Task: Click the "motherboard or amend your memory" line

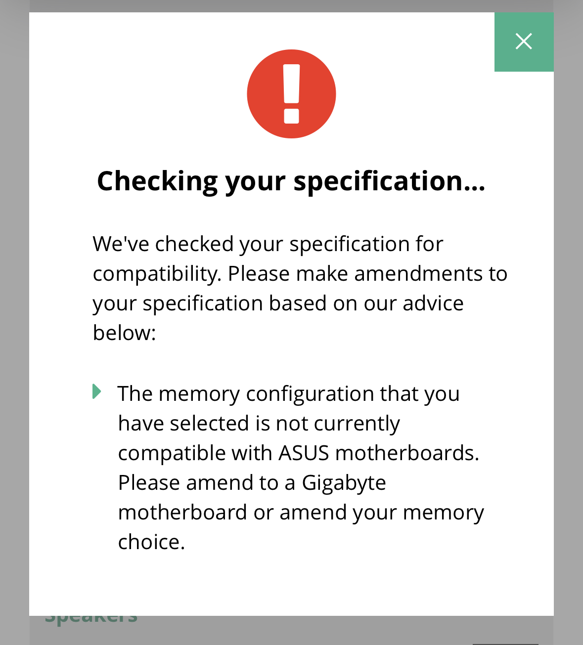Action: (301, 513)
